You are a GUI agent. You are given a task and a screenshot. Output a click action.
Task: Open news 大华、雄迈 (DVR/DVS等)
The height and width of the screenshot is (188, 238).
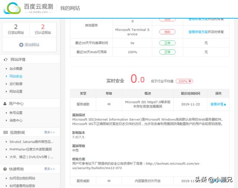tap(31, 157)
